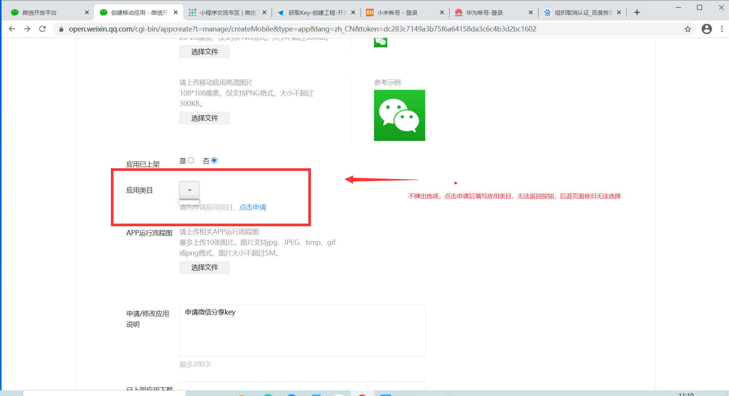Click the 已上架应用下载 input field

(x=302, y=386)
